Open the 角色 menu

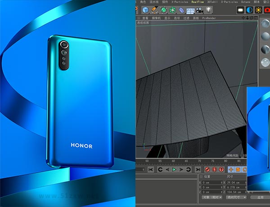click(143, 2)
